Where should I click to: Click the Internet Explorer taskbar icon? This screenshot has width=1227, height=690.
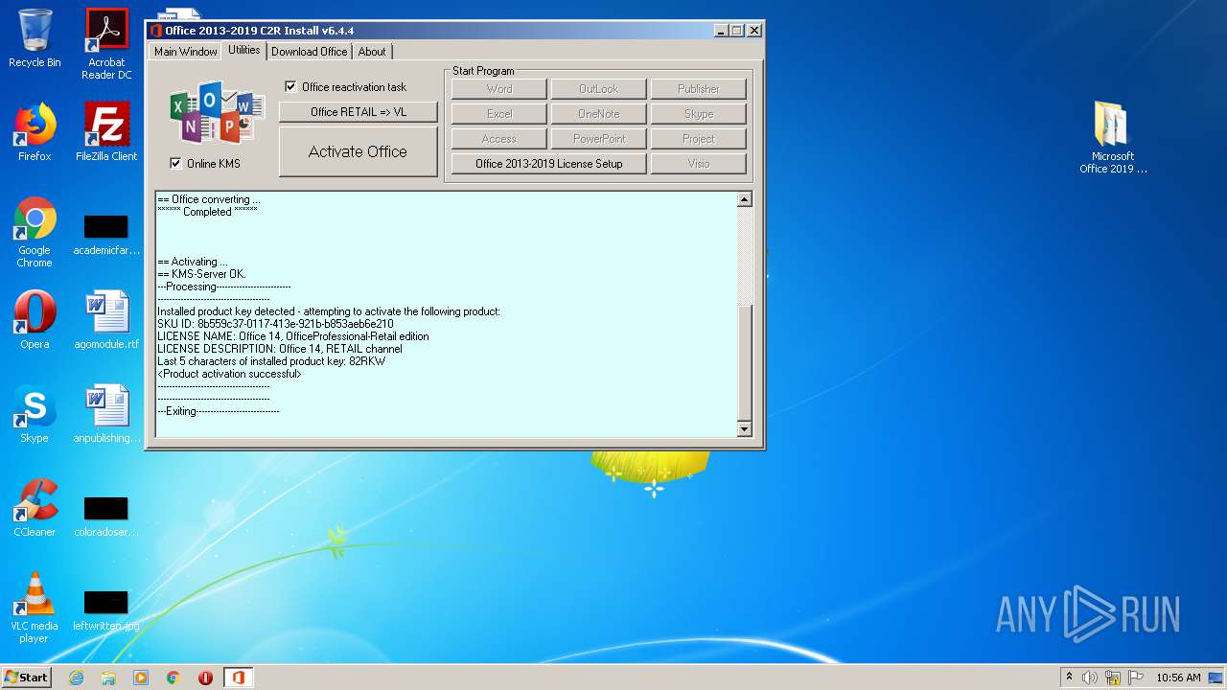point(76,678)
